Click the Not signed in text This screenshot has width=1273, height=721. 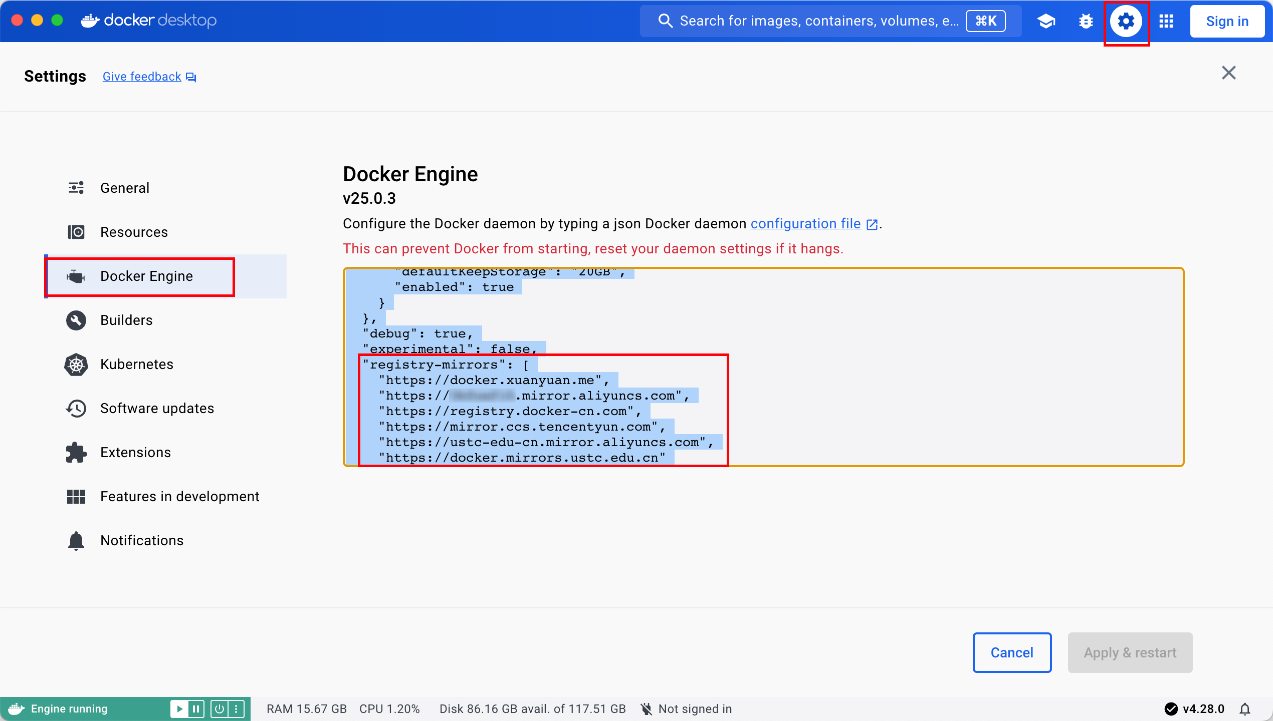[695, 708]
